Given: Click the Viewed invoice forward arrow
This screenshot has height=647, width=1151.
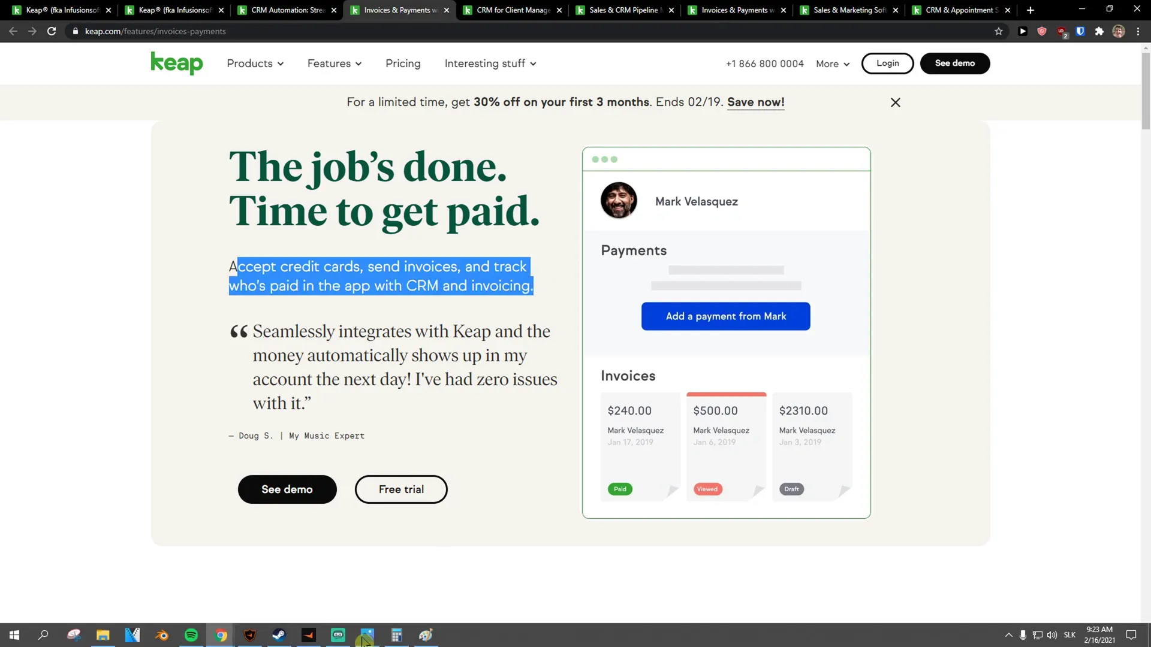Looking at the screenshot, I should [757, 489].
